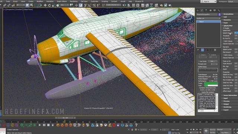Select the Move transform tool
This screenshot has height=134, width=238.
point(45,5)
